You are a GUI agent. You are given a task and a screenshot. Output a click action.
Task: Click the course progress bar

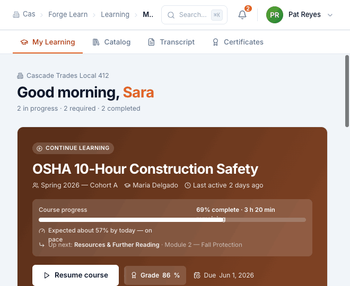click(172, 220)
